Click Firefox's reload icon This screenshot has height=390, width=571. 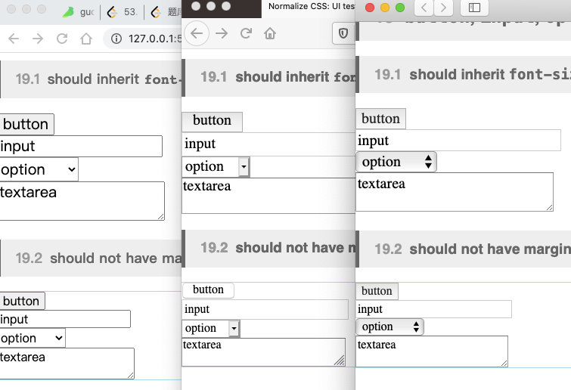pyautogui.click(x=246, y=33)
